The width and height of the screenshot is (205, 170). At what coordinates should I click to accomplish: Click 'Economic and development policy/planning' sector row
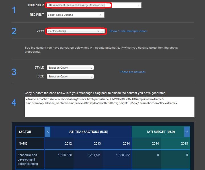(28, 159)
